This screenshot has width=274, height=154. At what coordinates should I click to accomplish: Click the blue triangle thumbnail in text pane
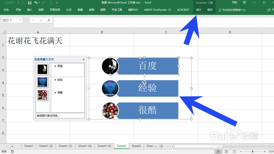pos(42,82)
